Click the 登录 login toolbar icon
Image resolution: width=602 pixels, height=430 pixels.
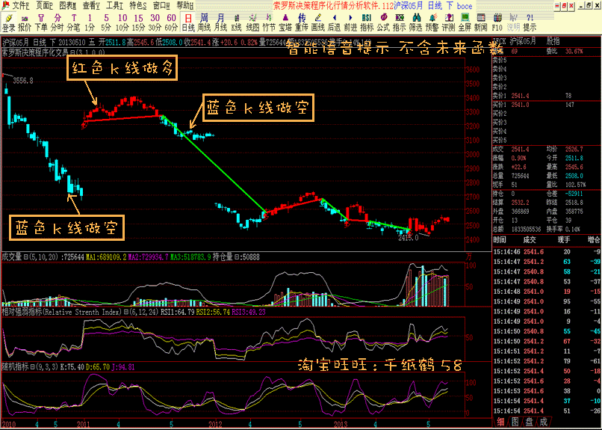click(x=8, y=22)
